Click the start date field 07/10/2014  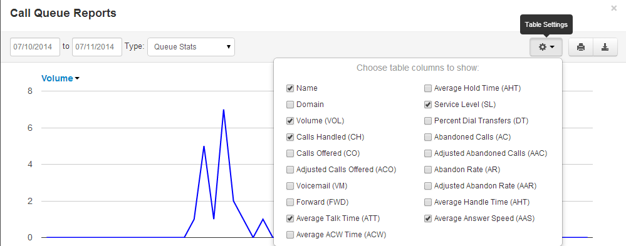pyautogui.click(x=34, y=47)
